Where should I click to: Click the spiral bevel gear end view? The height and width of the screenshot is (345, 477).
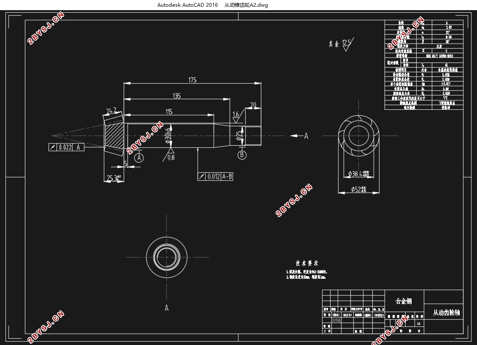point(359,136)
